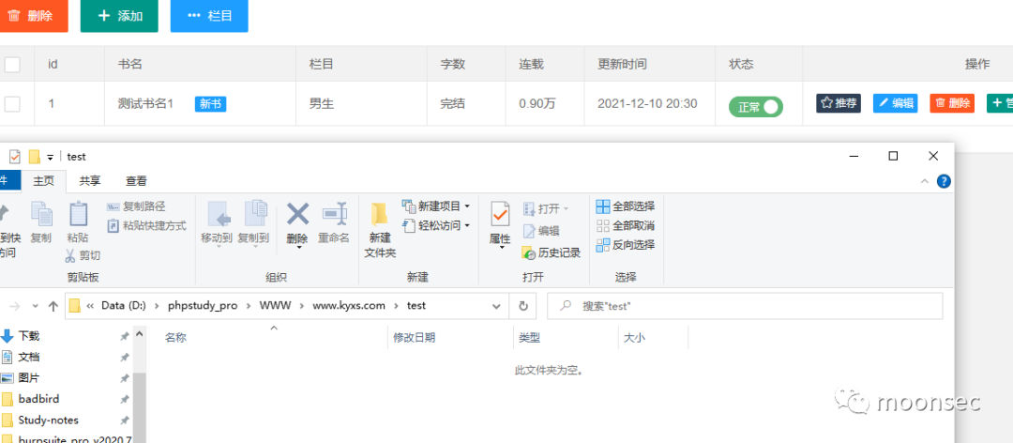The height and width of the screenshot is (443, 1013).
Task: Click the 0.90万 cell in the book row
Action: (x=537, y=103)
